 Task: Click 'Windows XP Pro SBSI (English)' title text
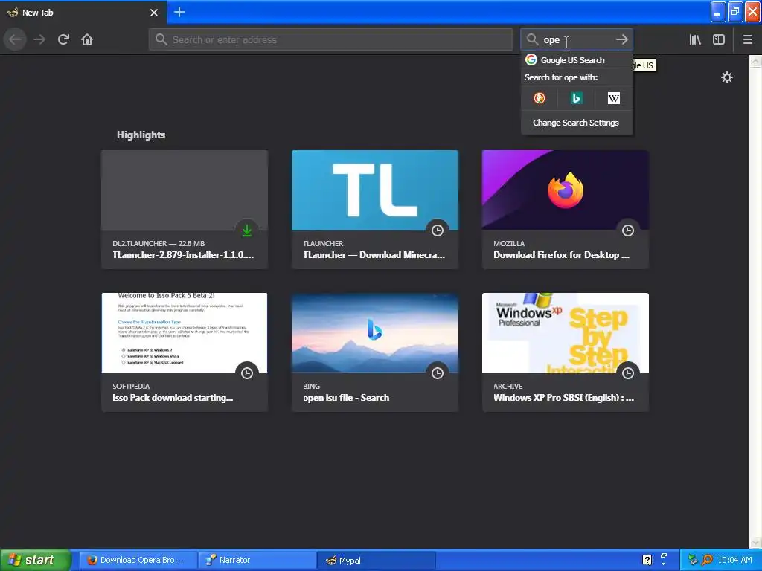(564, 398)
